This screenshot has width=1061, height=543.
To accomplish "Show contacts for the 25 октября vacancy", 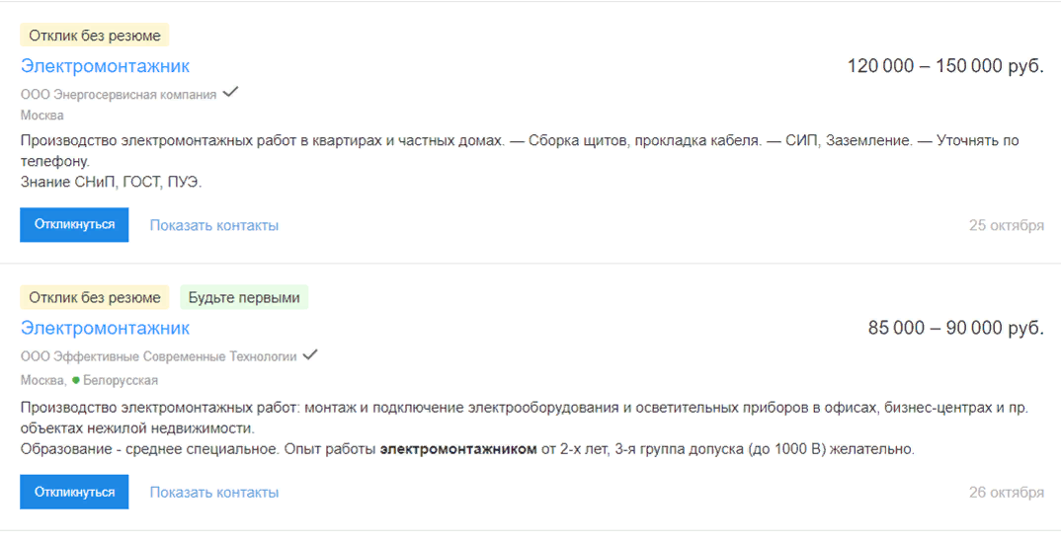I will point(214,225).
